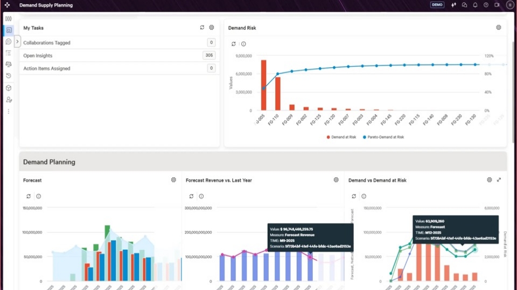The height and width of the screenshot is (290, 517).
Task: Open more options in left sidebar
Action: pos(9,112)
